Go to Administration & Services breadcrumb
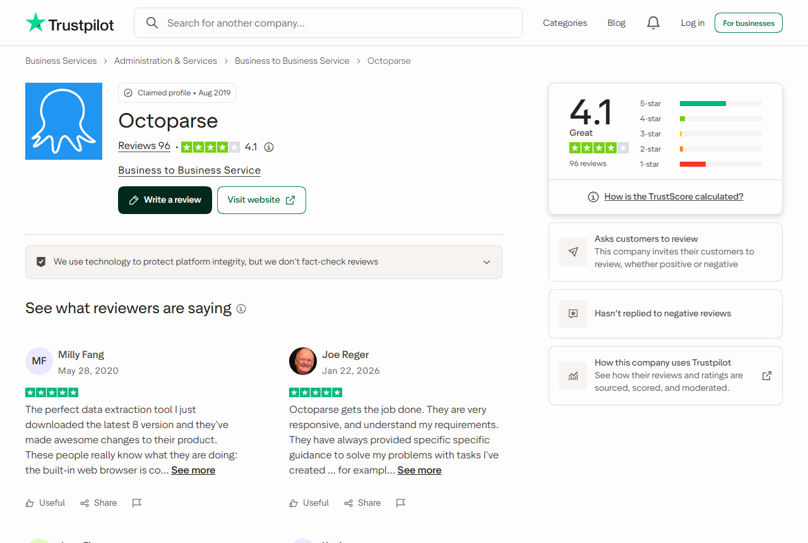Image resolution: width=808 pixels, height=543 pixels. [x=165, y=61]
